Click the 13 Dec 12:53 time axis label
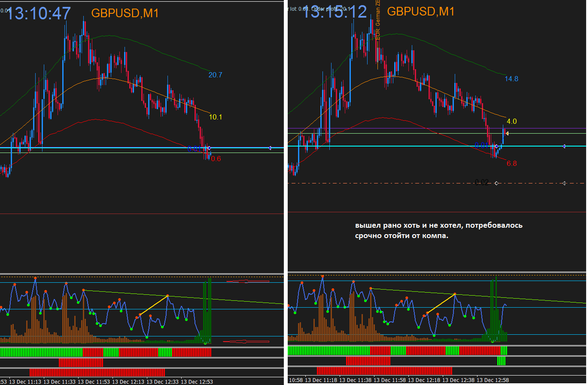The image size is (587, 385). coord(197,382)
